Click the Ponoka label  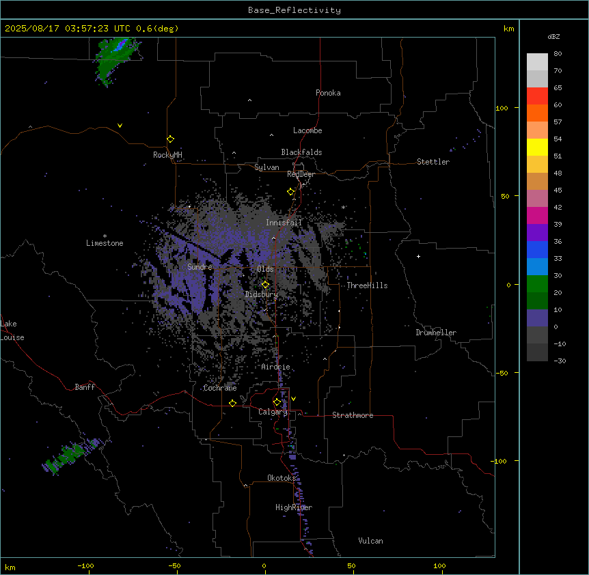tap(328, 93)
